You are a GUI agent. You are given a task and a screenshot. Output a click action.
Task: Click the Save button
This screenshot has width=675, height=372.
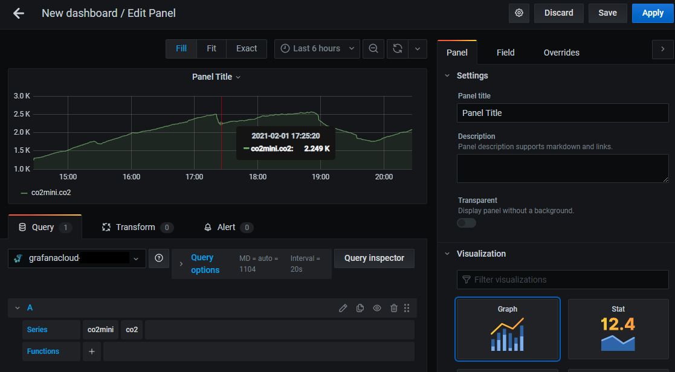tap(607, 13)
